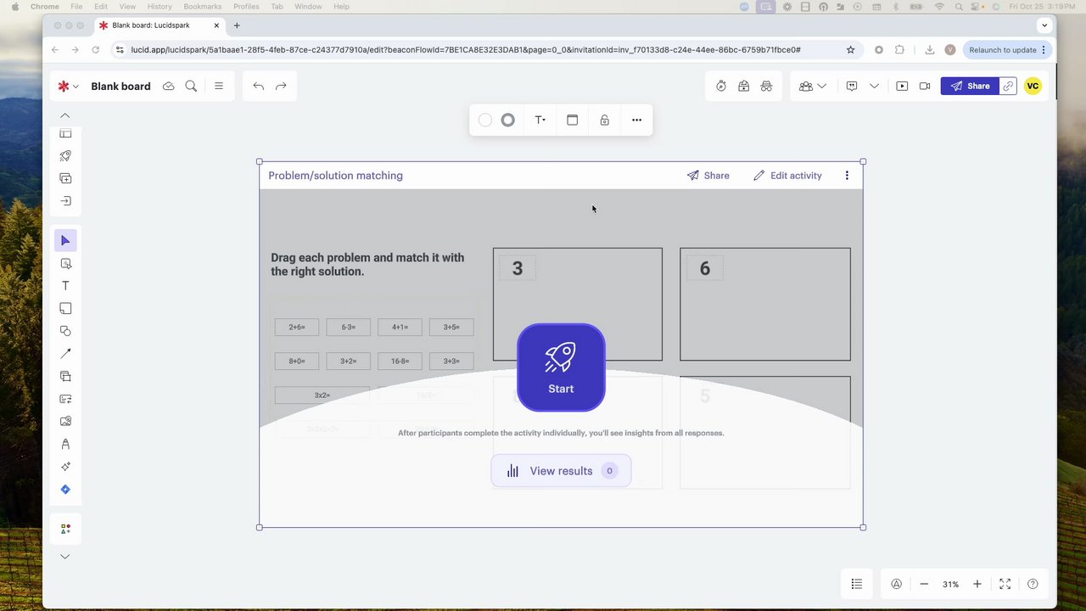Viewport: 1086px width, 611px height.
Task: Click Relaunch to update
Action: (x=1007, y=50)
